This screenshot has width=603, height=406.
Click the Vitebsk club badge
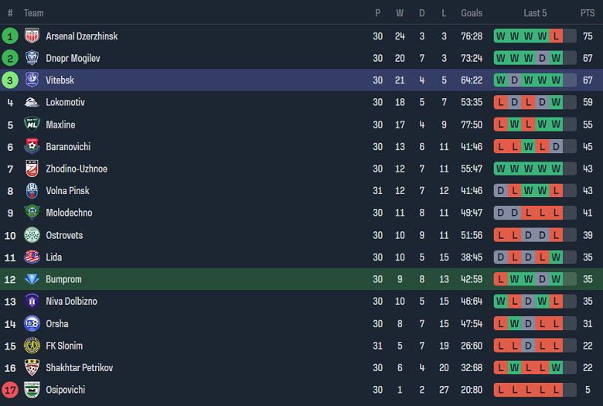tap(32, 80)
